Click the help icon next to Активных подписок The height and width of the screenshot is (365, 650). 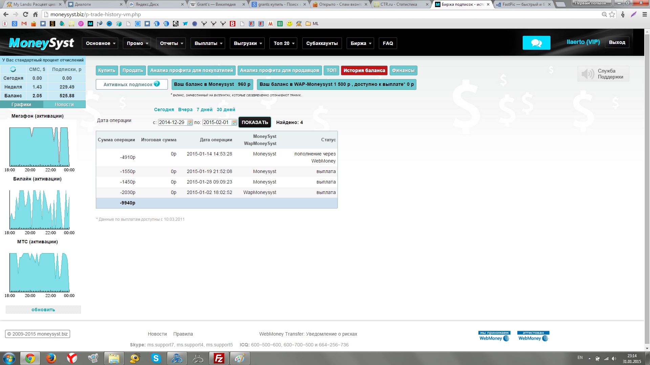[157, 84]
